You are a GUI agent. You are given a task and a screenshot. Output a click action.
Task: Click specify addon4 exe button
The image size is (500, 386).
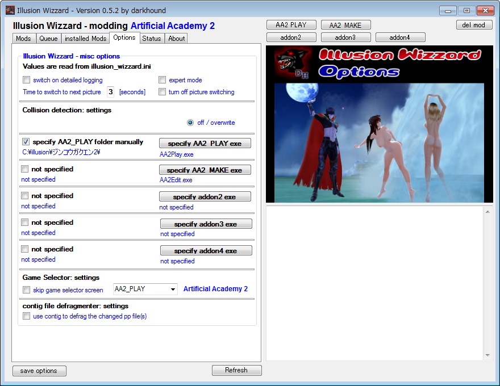click(206, 251)
